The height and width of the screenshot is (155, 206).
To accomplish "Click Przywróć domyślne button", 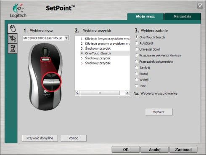I will click(40, 138).
